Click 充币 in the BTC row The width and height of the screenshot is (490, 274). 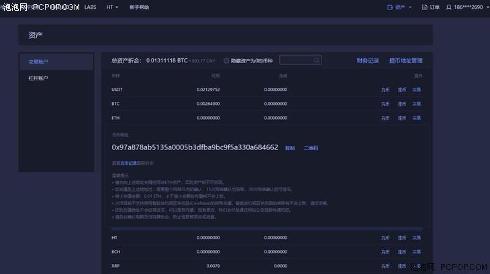click(385, 104)
